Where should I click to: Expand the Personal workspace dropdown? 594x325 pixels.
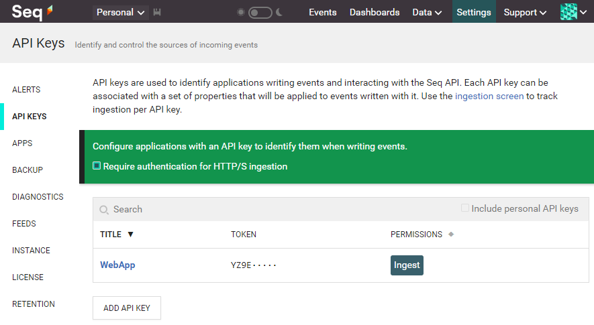pos(120,13)
